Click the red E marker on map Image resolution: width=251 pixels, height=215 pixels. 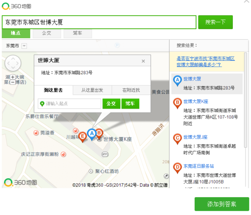pos(83,137)
